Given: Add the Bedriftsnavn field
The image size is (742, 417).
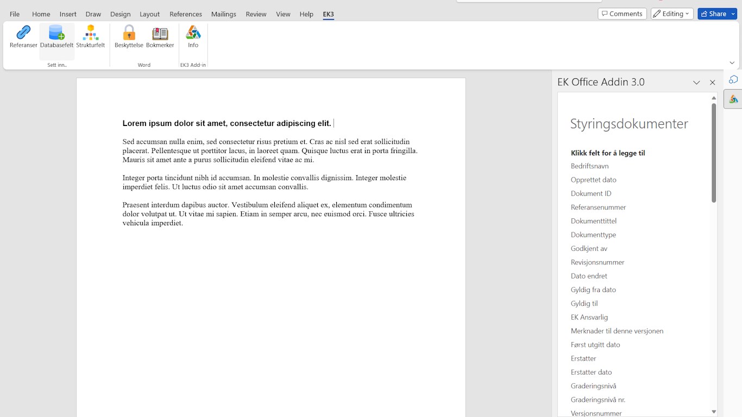Looking at the screenshot, I should click(x=589, y=166).
